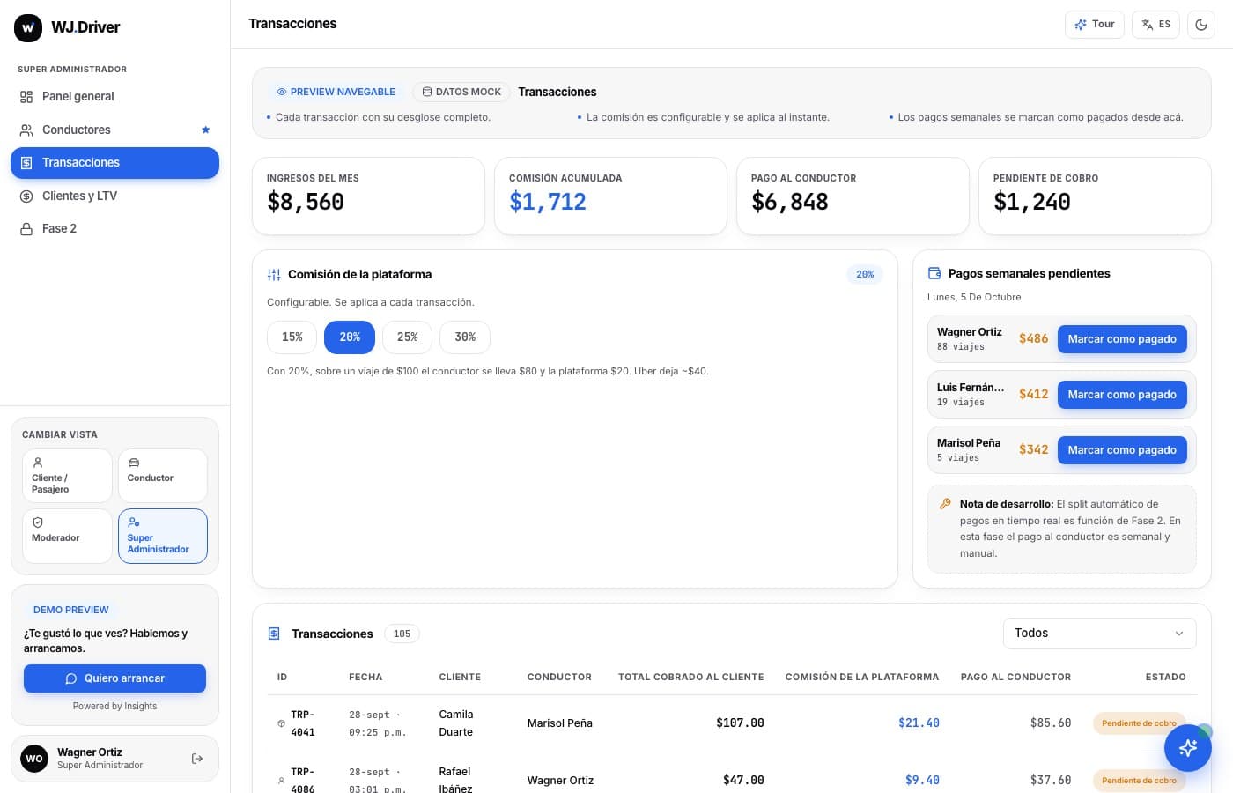Click the TRP-4041 row icon

281,723
